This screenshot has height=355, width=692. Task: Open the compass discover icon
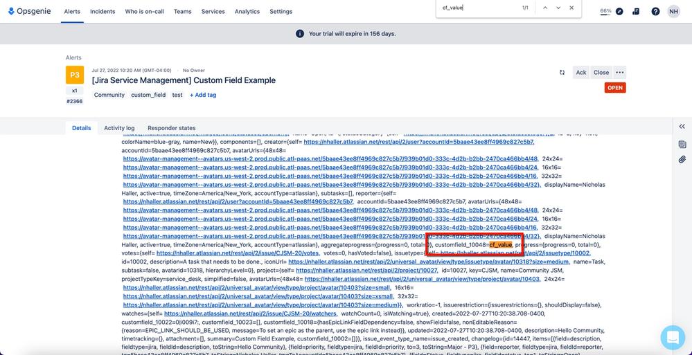click(x=619, y=12)
